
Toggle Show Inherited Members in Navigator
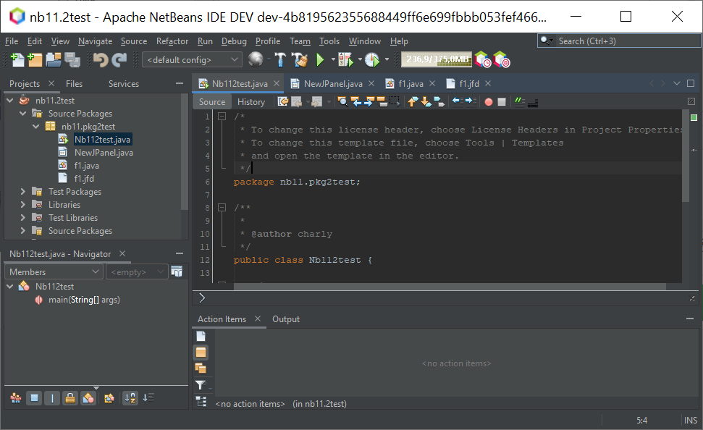[x=16, y=397]
